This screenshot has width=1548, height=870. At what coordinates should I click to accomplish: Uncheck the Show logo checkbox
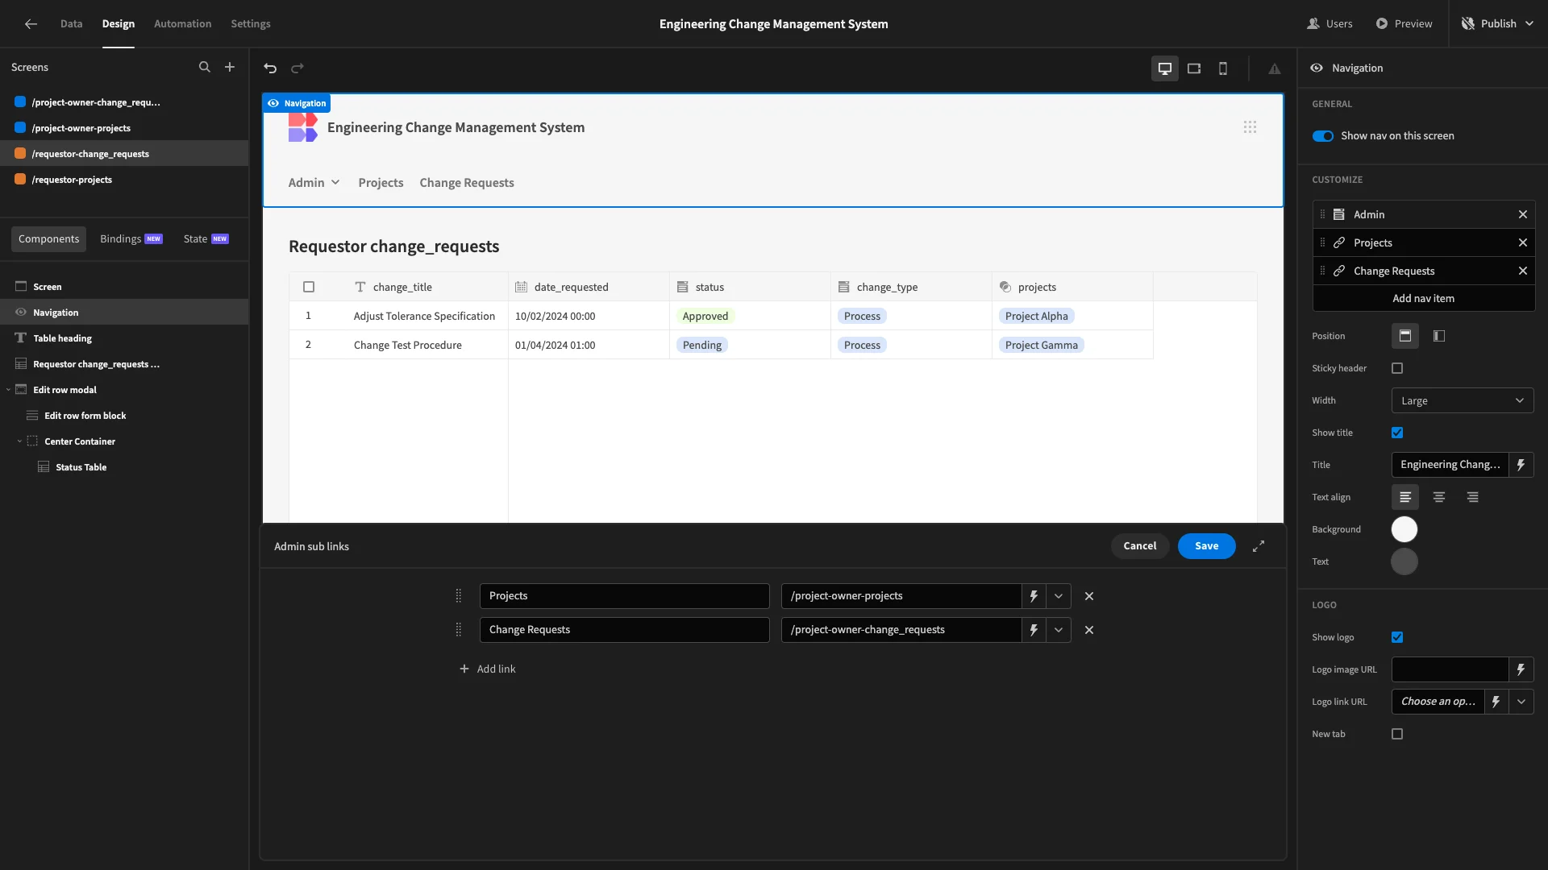click(1397, 637)
